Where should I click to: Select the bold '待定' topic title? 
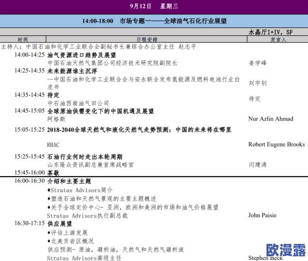pyautogui.click(x=53, y=95)
